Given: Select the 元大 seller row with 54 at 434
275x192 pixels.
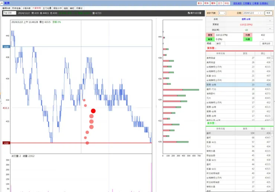Looking at the screenshot, I should coord(238,146).
